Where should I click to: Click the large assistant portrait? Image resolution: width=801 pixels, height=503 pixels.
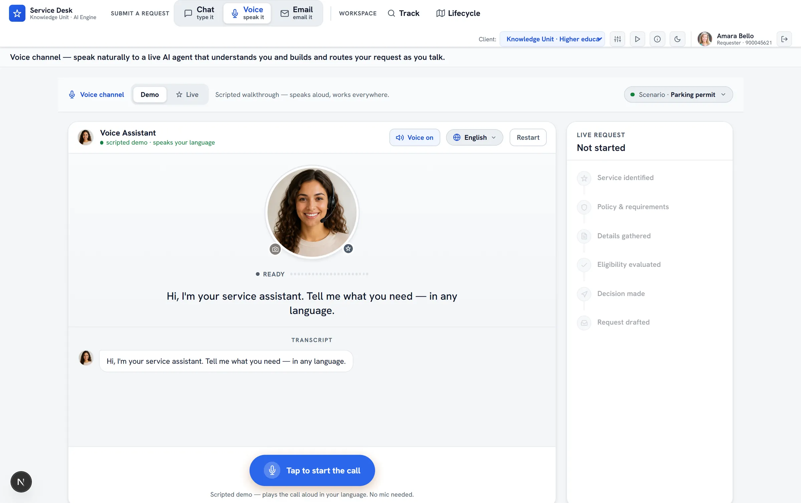point(312,212)
